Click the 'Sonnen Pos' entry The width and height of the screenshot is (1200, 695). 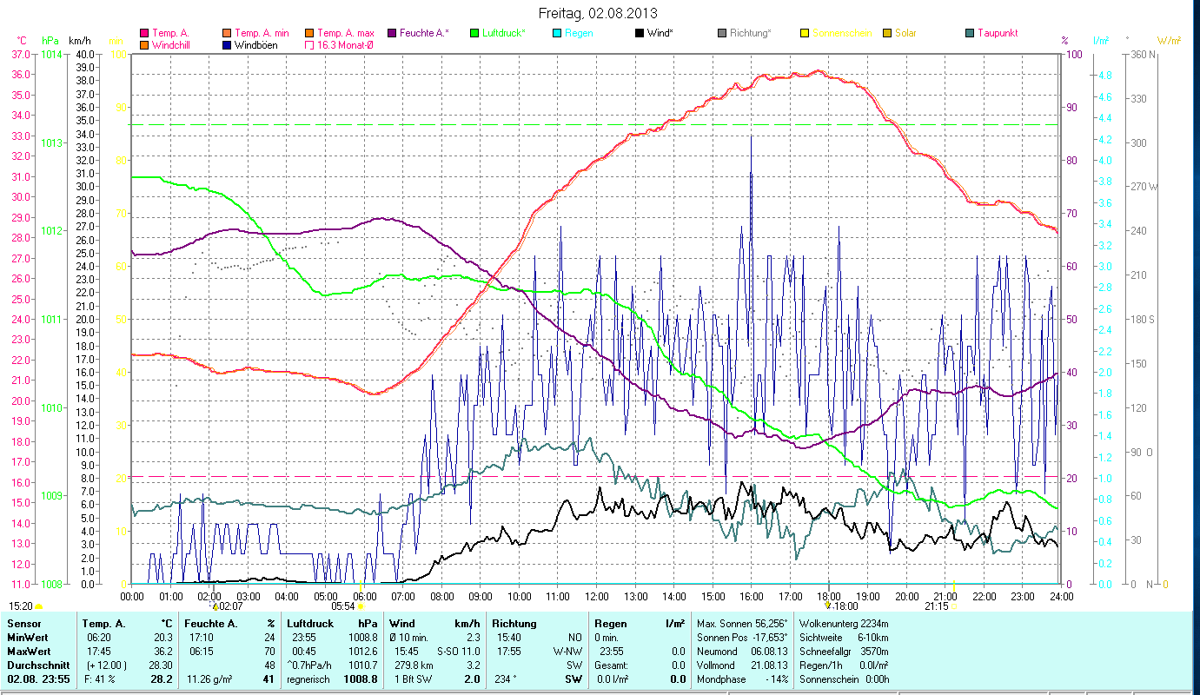(742, 638)
